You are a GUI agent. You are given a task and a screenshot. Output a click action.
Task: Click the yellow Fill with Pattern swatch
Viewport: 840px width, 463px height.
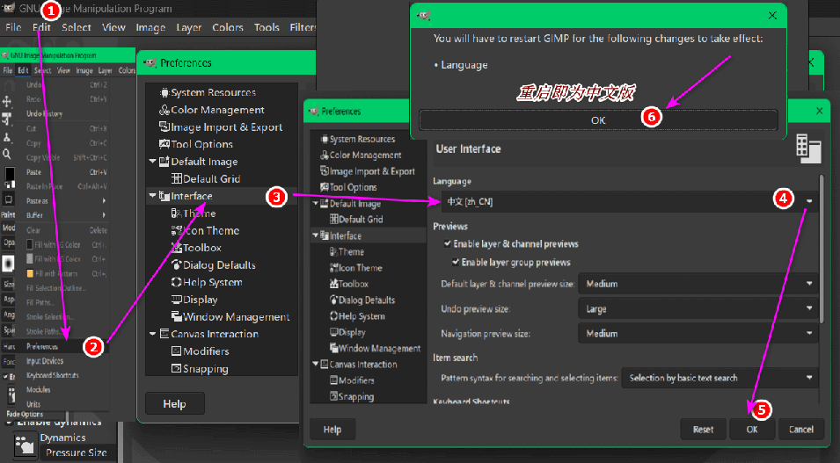[x=30, y=273]
